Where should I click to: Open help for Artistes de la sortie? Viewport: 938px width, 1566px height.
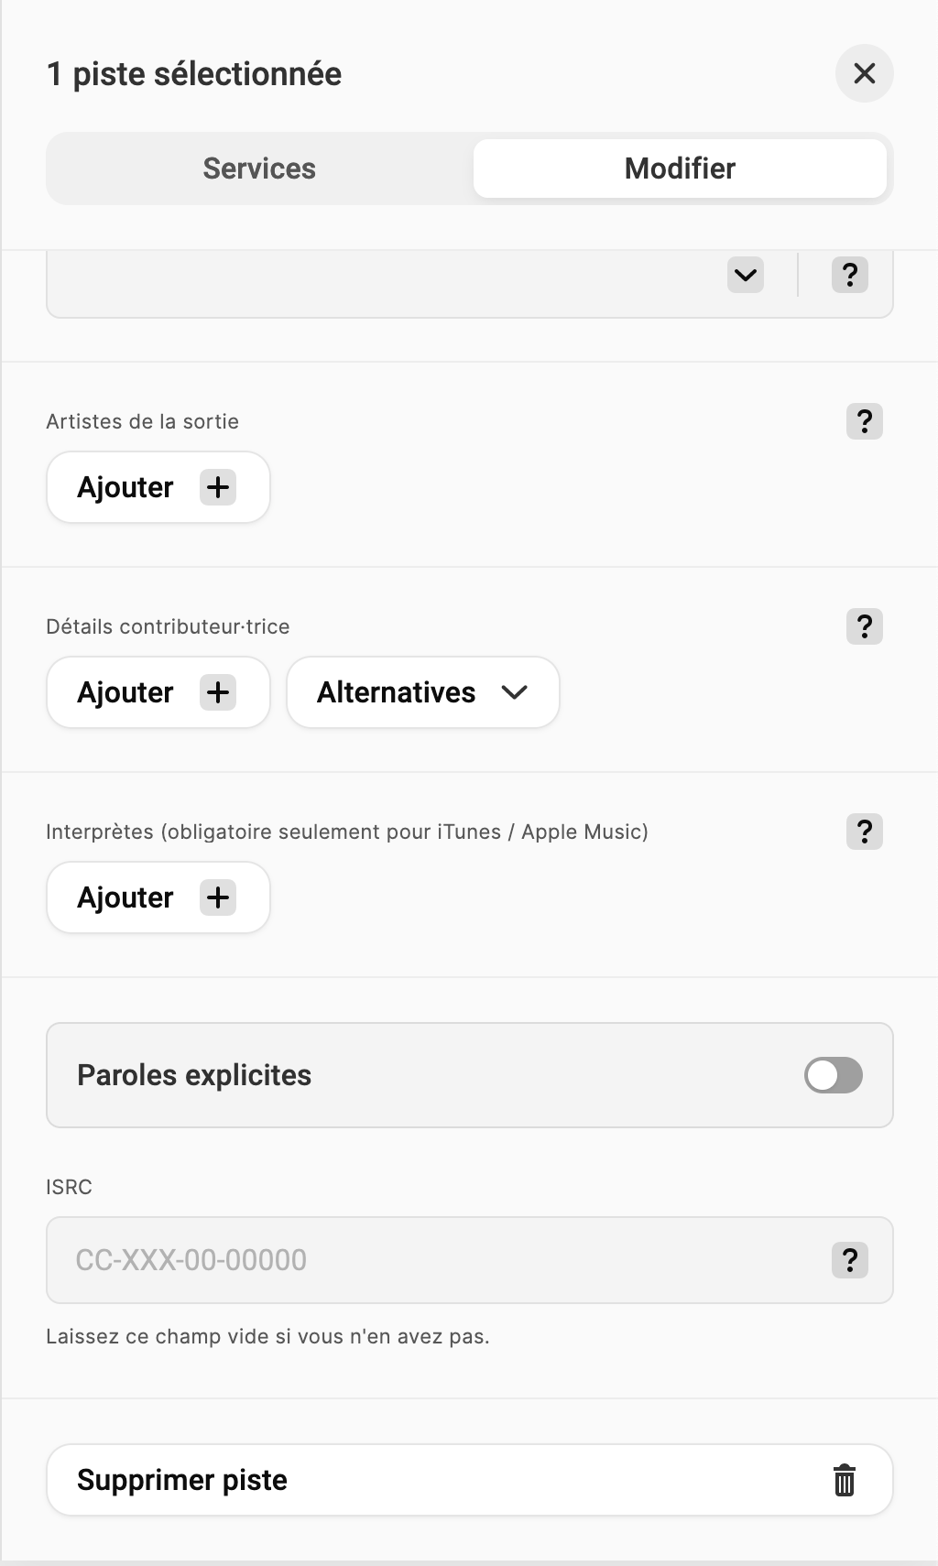tap(864, 421)
